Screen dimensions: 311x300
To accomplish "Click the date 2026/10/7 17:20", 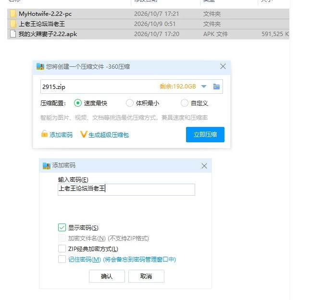I will [157, 34].
